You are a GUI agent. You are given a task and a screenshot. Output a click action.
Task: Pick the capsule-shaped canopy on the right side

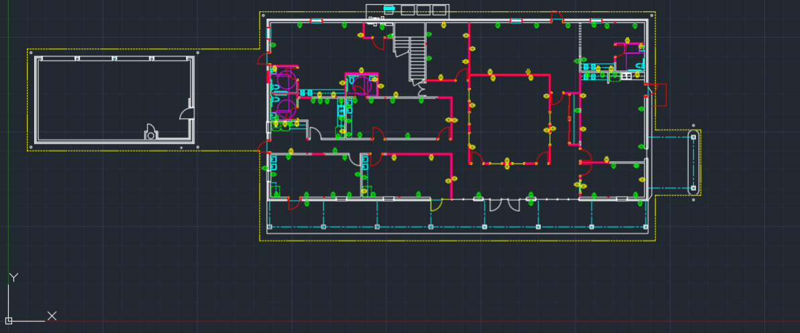(693, 162)
